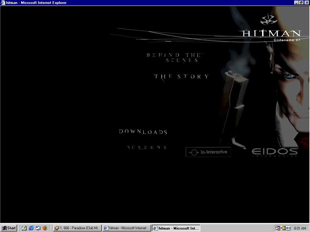Viewport: 310px width, 232px height.
Task: Click the tray icon with red circle
Action: pos(278,228)
